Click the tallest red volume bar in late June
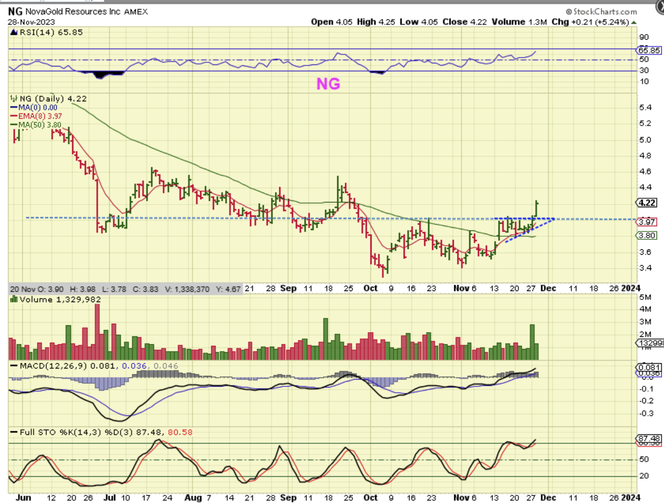This screenshot has width=664, height=503. pyautogui.click(x=97, y=332)
